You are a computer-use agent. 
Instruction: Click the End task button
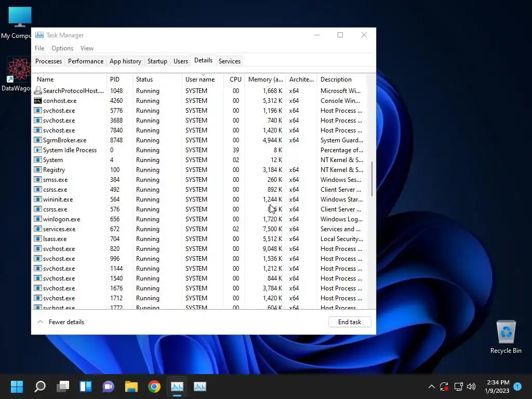[x=350, y=322]
